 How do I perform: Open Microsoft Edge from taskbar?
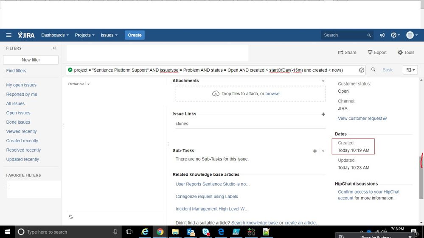pos(221,232)
